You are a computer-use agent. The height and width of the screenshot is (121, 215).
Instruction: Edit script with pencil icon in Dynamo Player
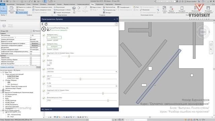coord(50,30)
